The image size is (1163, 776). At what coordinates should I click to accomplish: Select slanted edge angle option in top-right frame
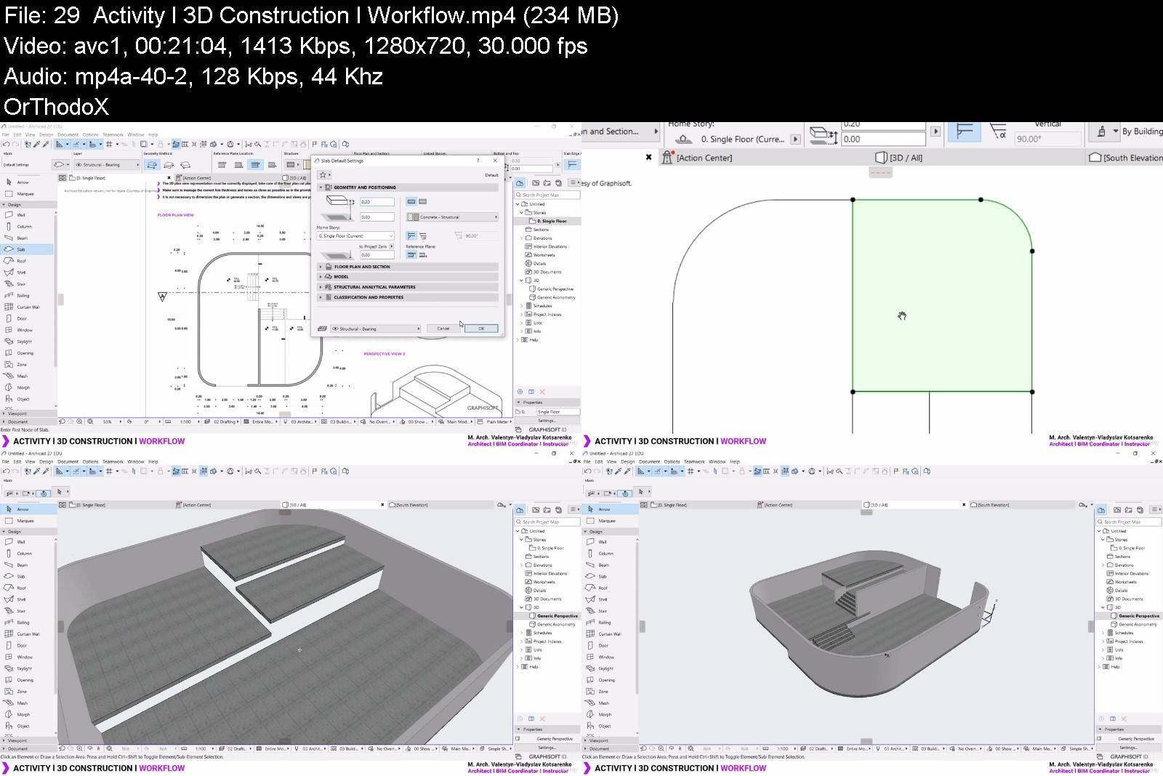(x=998, y=132)
